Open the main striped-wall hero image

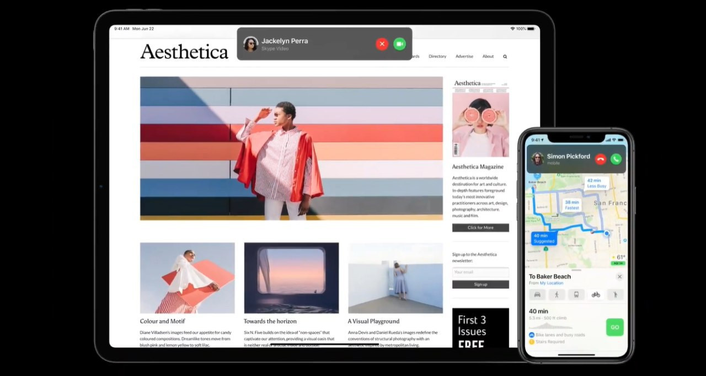coord(291,148)
